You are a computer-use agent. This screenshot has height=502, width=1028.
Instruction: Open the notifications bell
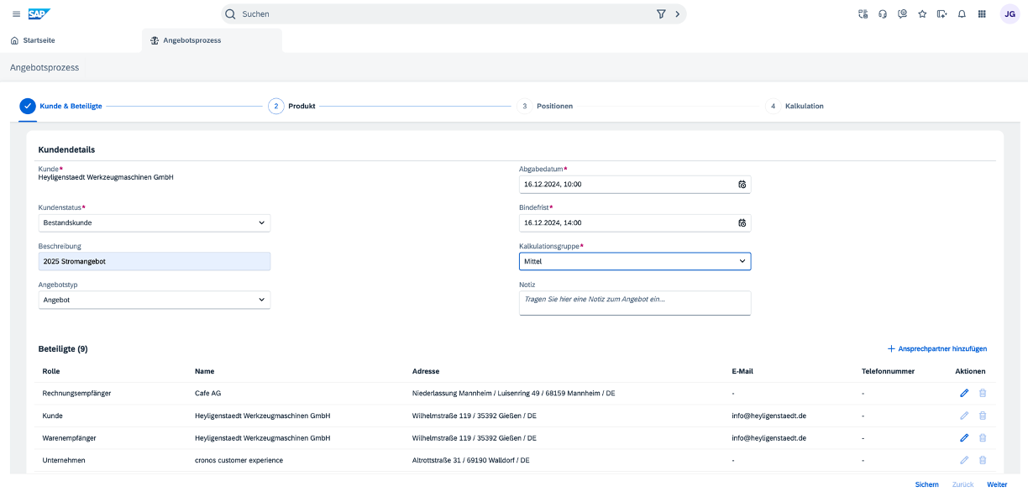coord(962,14)
